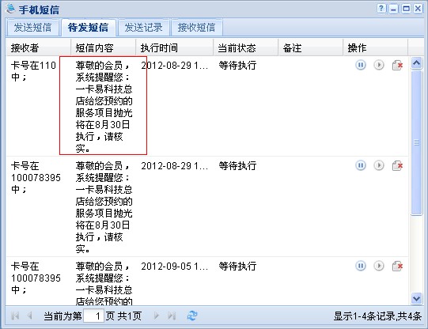Switch to the 发送短信 tab
The width and height of the screenshot is (428, 329).
(32, 28)
